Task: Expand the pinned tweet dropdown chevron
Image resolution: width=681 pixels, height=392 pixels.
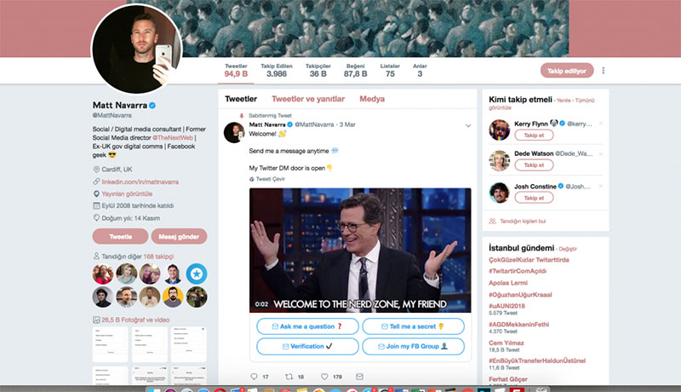Action: (x=468, y=125)
